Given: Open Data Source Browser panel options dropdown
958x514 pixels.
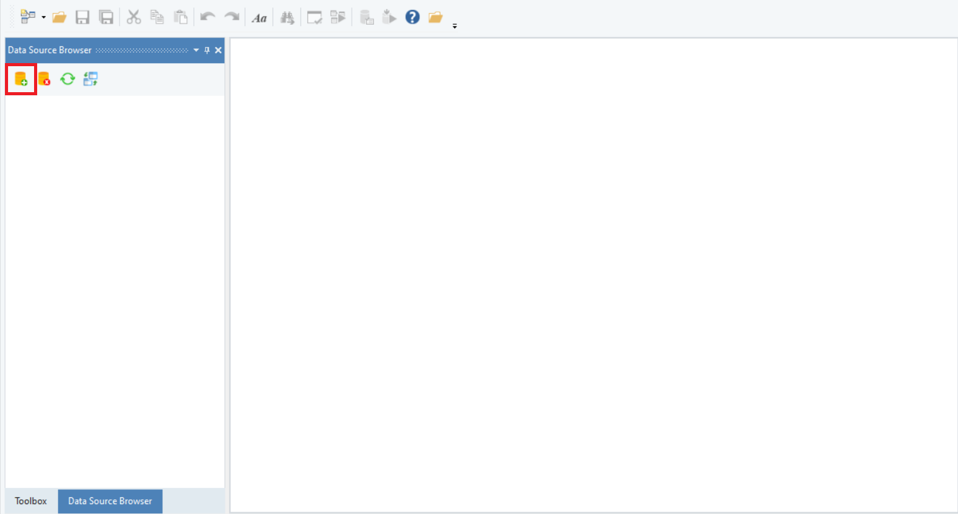Looking at the screenshot, I should (x=196, y=50).
